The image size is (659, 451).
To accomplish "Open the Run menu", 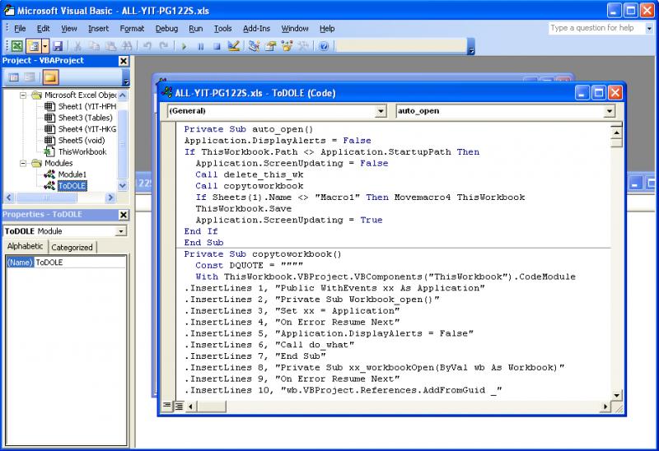I will click(x=195, y=29).
